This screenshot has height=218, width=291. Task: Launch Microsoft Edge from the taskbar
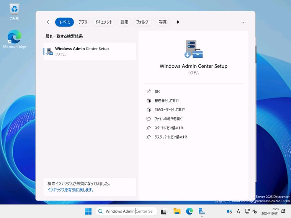pos(190,211)
